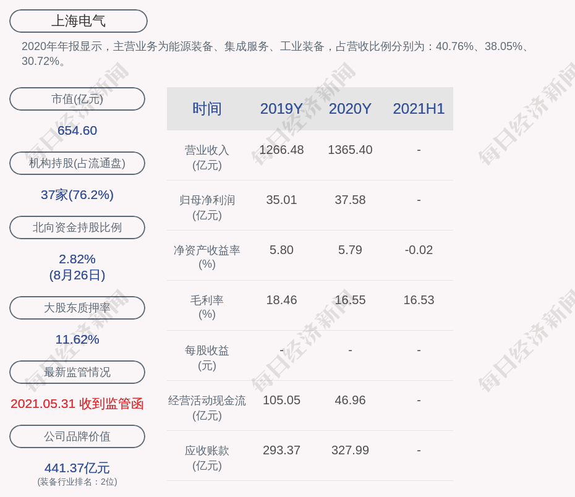Viewport: 575px width, 497px height.
Task: Click the 2020年年报显示 description paragraph
Action: click(275, 54)
